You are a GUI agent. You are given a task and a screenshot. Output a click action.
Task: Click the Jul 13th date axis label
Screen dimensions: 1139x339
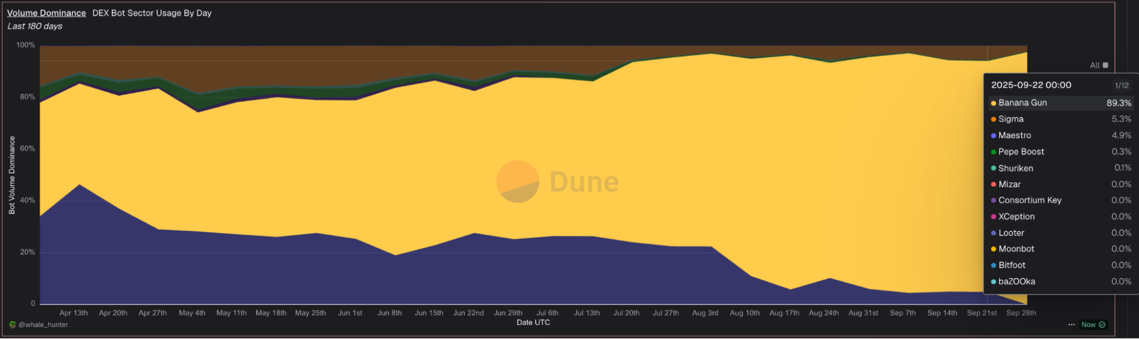(x=587, y=313)
